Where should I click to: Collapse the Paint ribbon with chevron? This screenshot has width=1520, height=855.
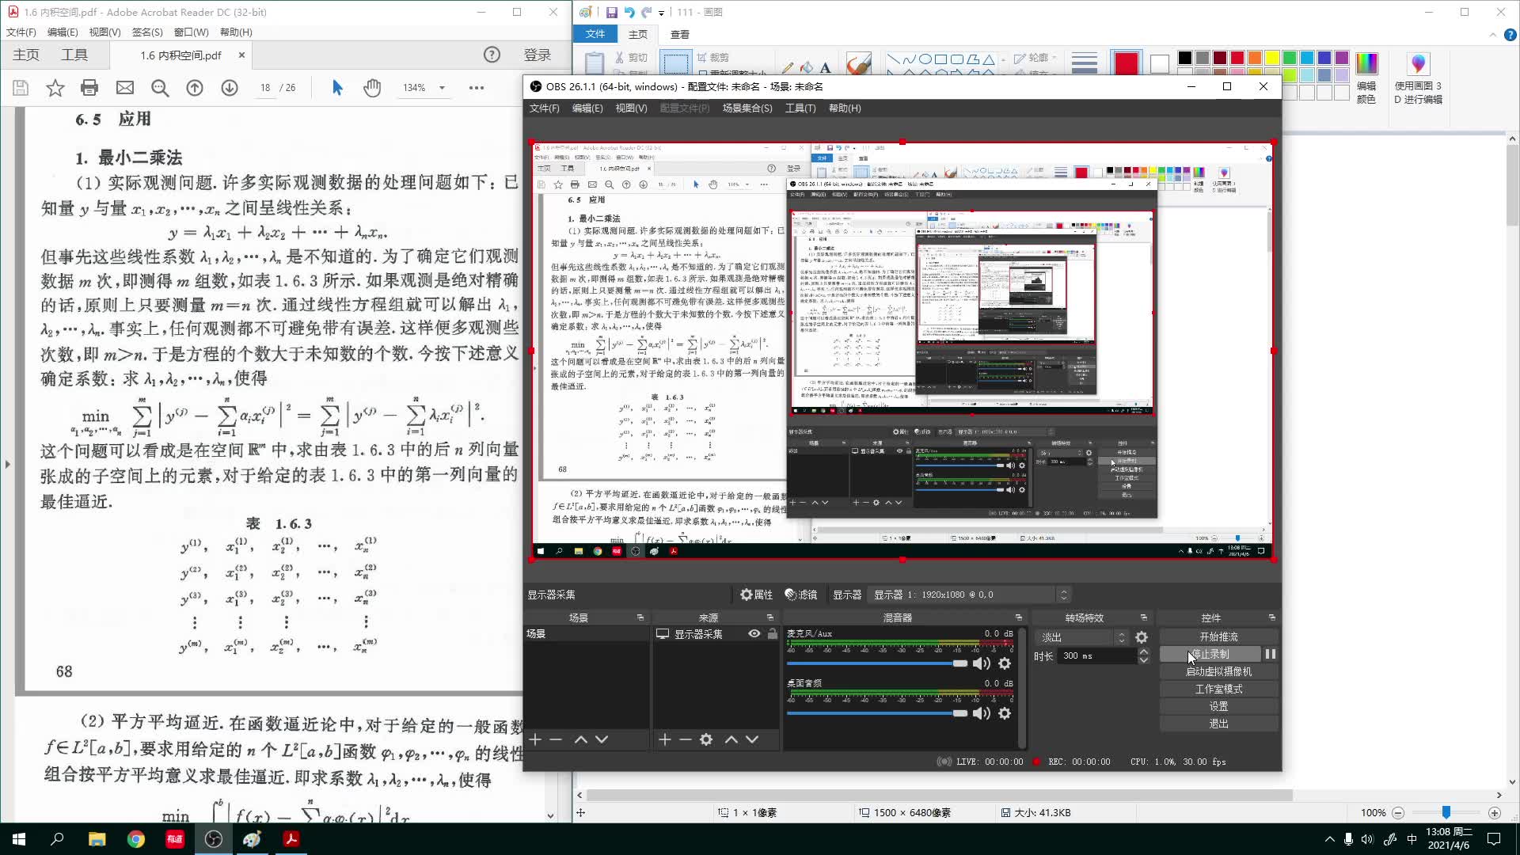(1492, 34)
